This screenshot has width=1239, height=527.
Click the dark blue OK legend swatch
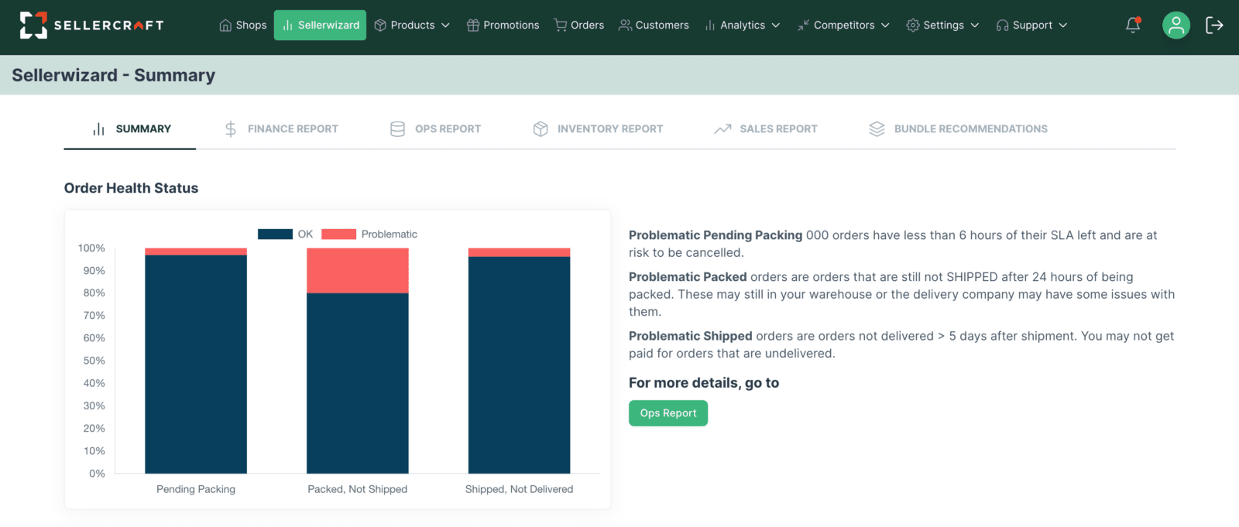click(275, 234)
